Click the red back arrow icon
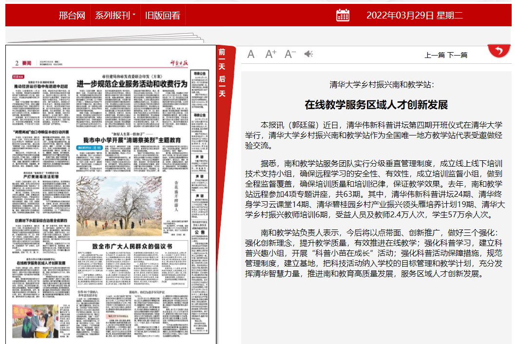 click(x=498, y=51)
